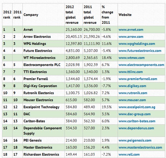Screen dimensions: 166x158
Task: Visit www.premierfarnell.com link
Action: pos(138,79)
